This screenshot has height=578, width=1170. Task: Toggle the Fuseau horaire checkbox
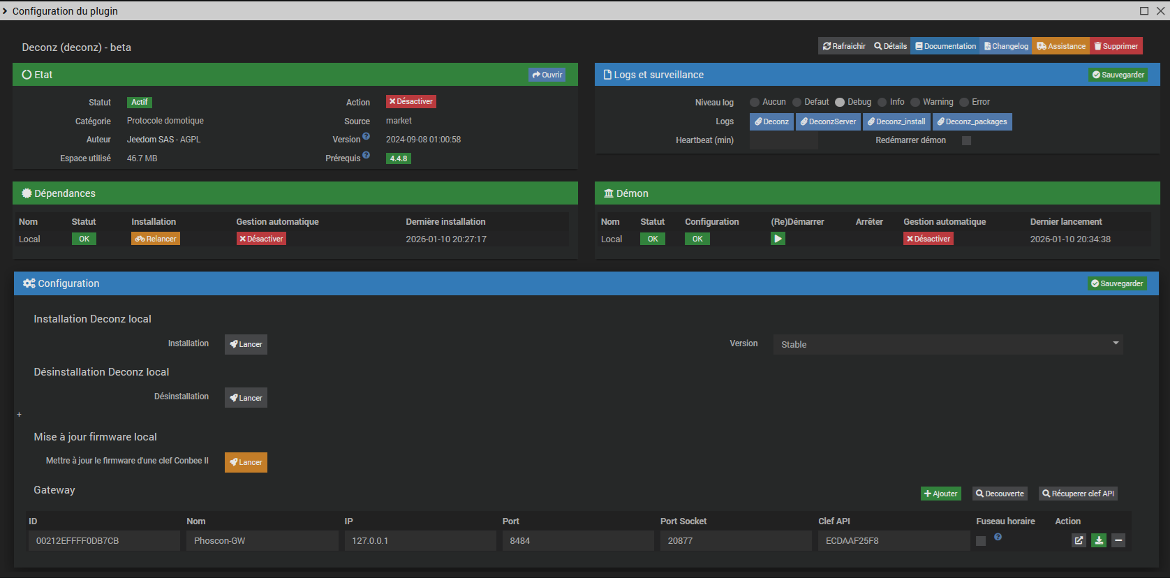pyautogui.click(x=981, y=541)
